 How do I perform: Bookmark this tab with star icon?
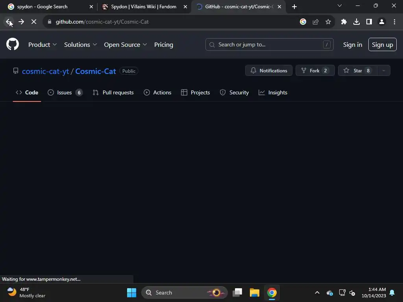tap(328, 22)
